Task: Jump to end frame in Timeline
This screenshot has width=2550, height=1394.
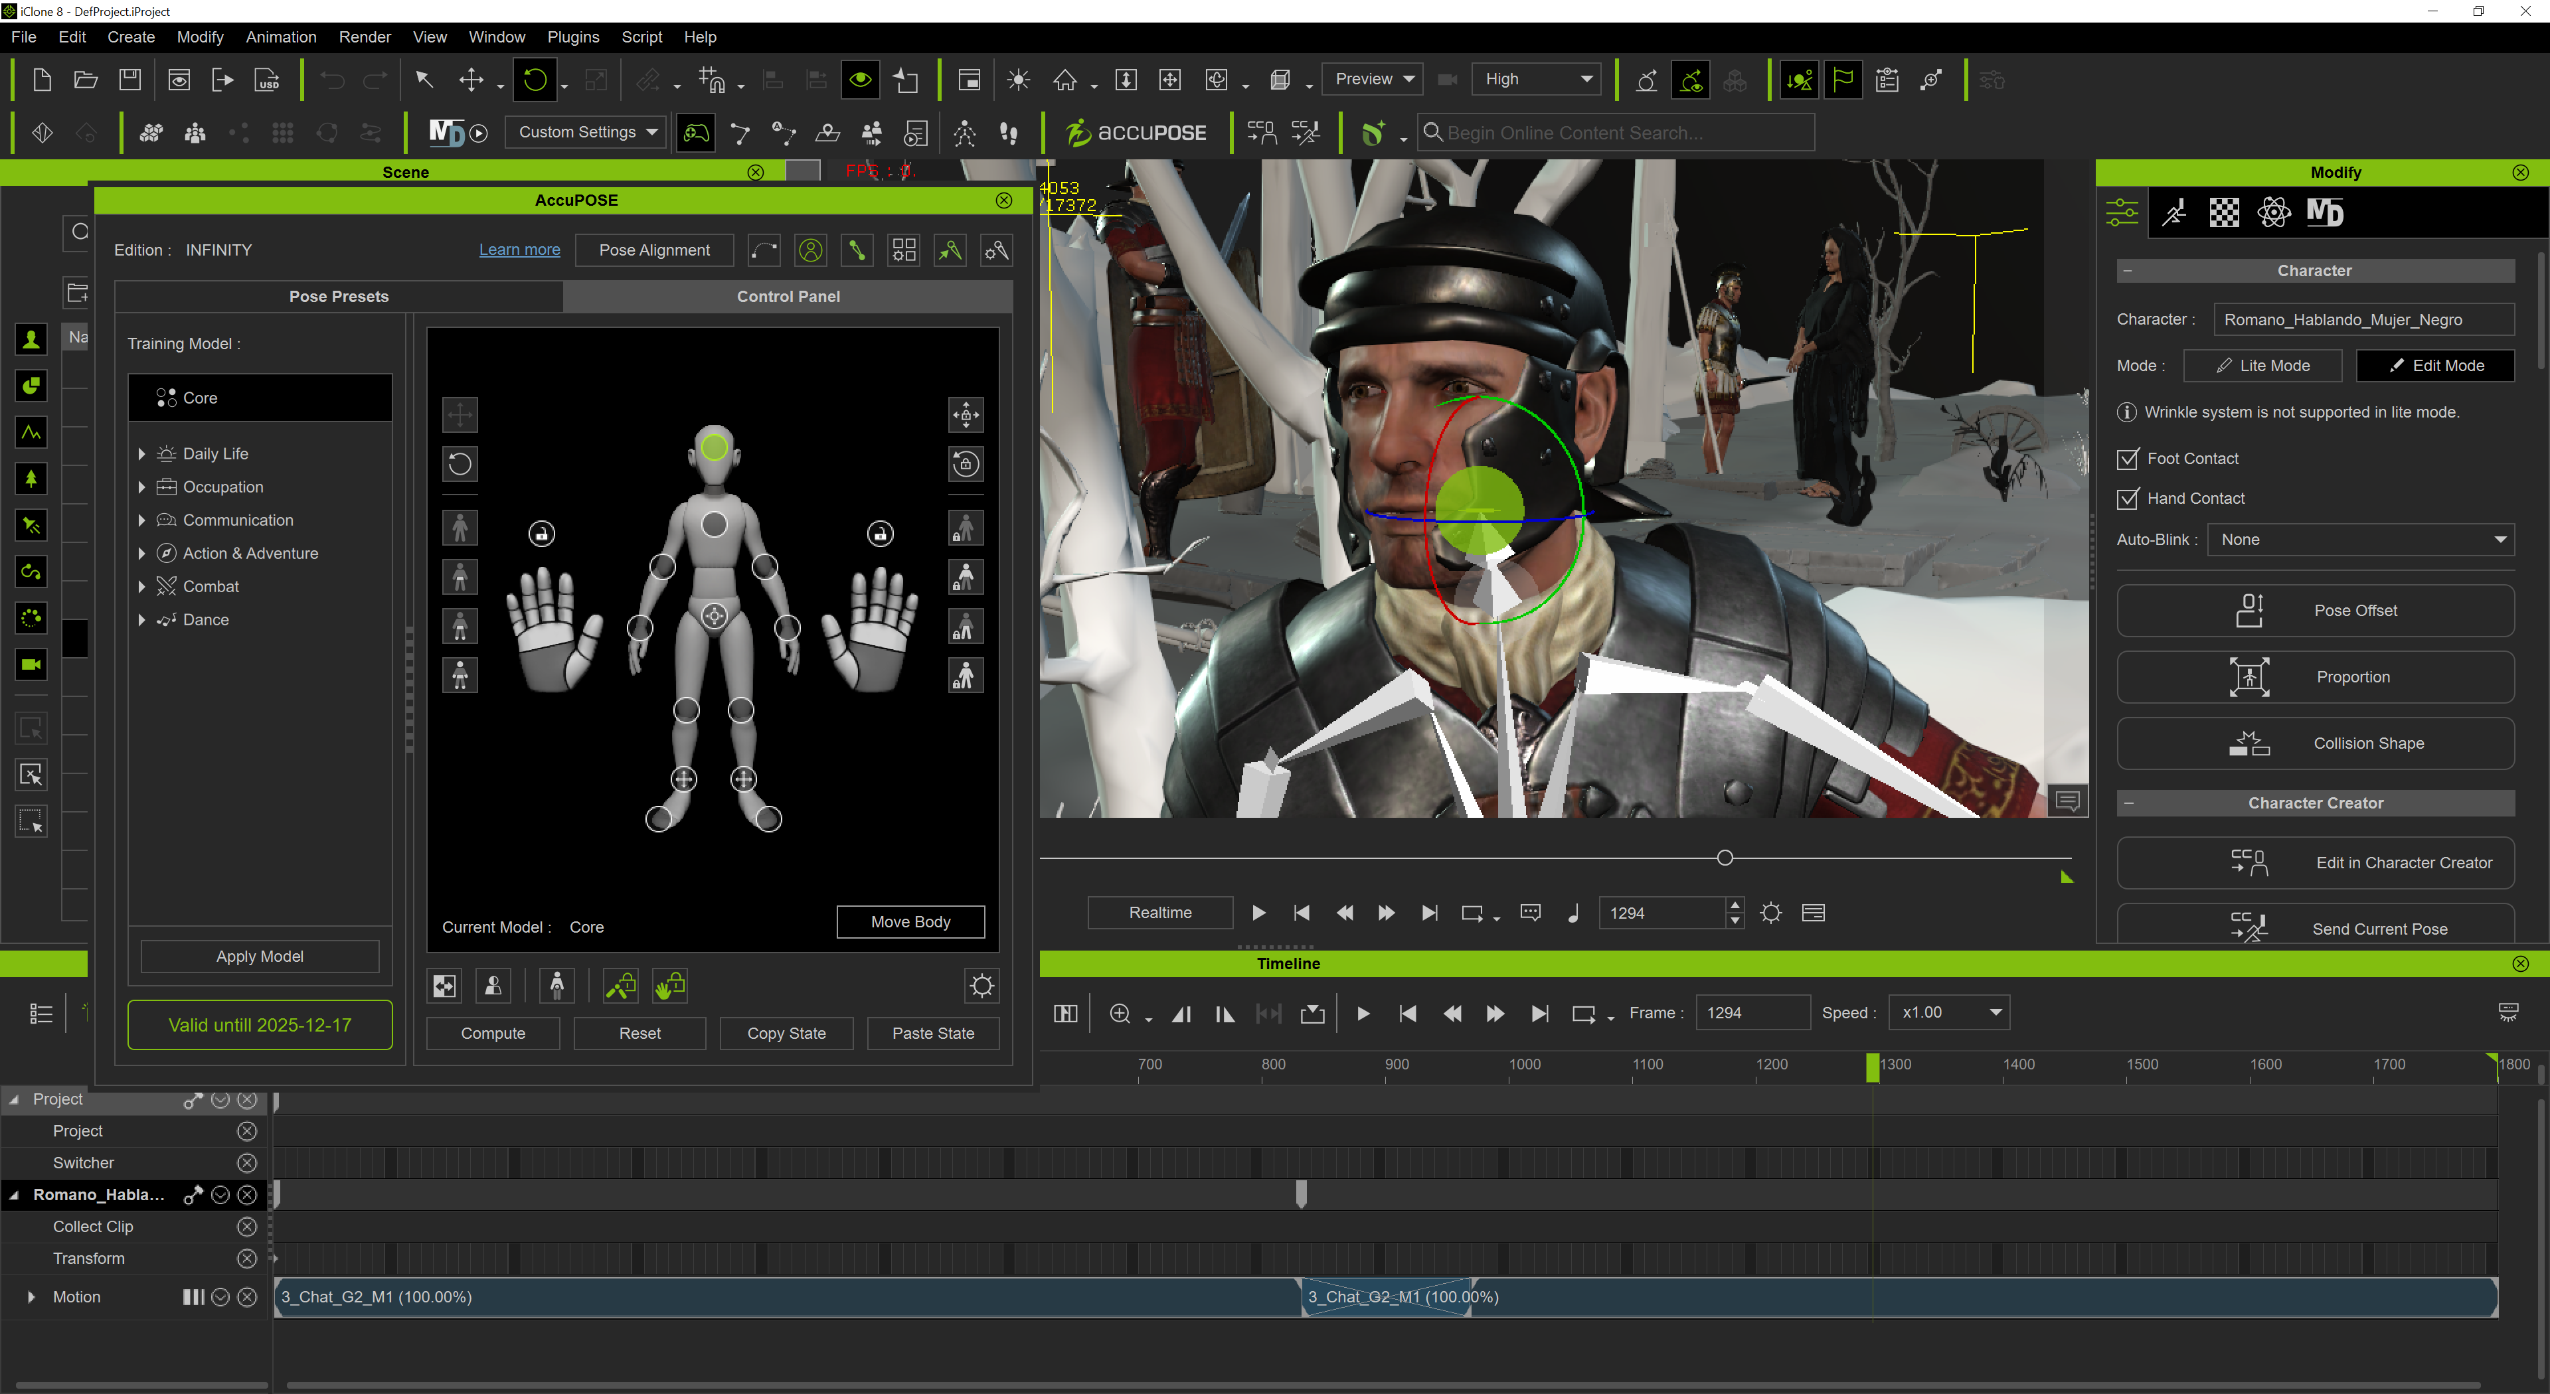Action: [1539, 1013]
